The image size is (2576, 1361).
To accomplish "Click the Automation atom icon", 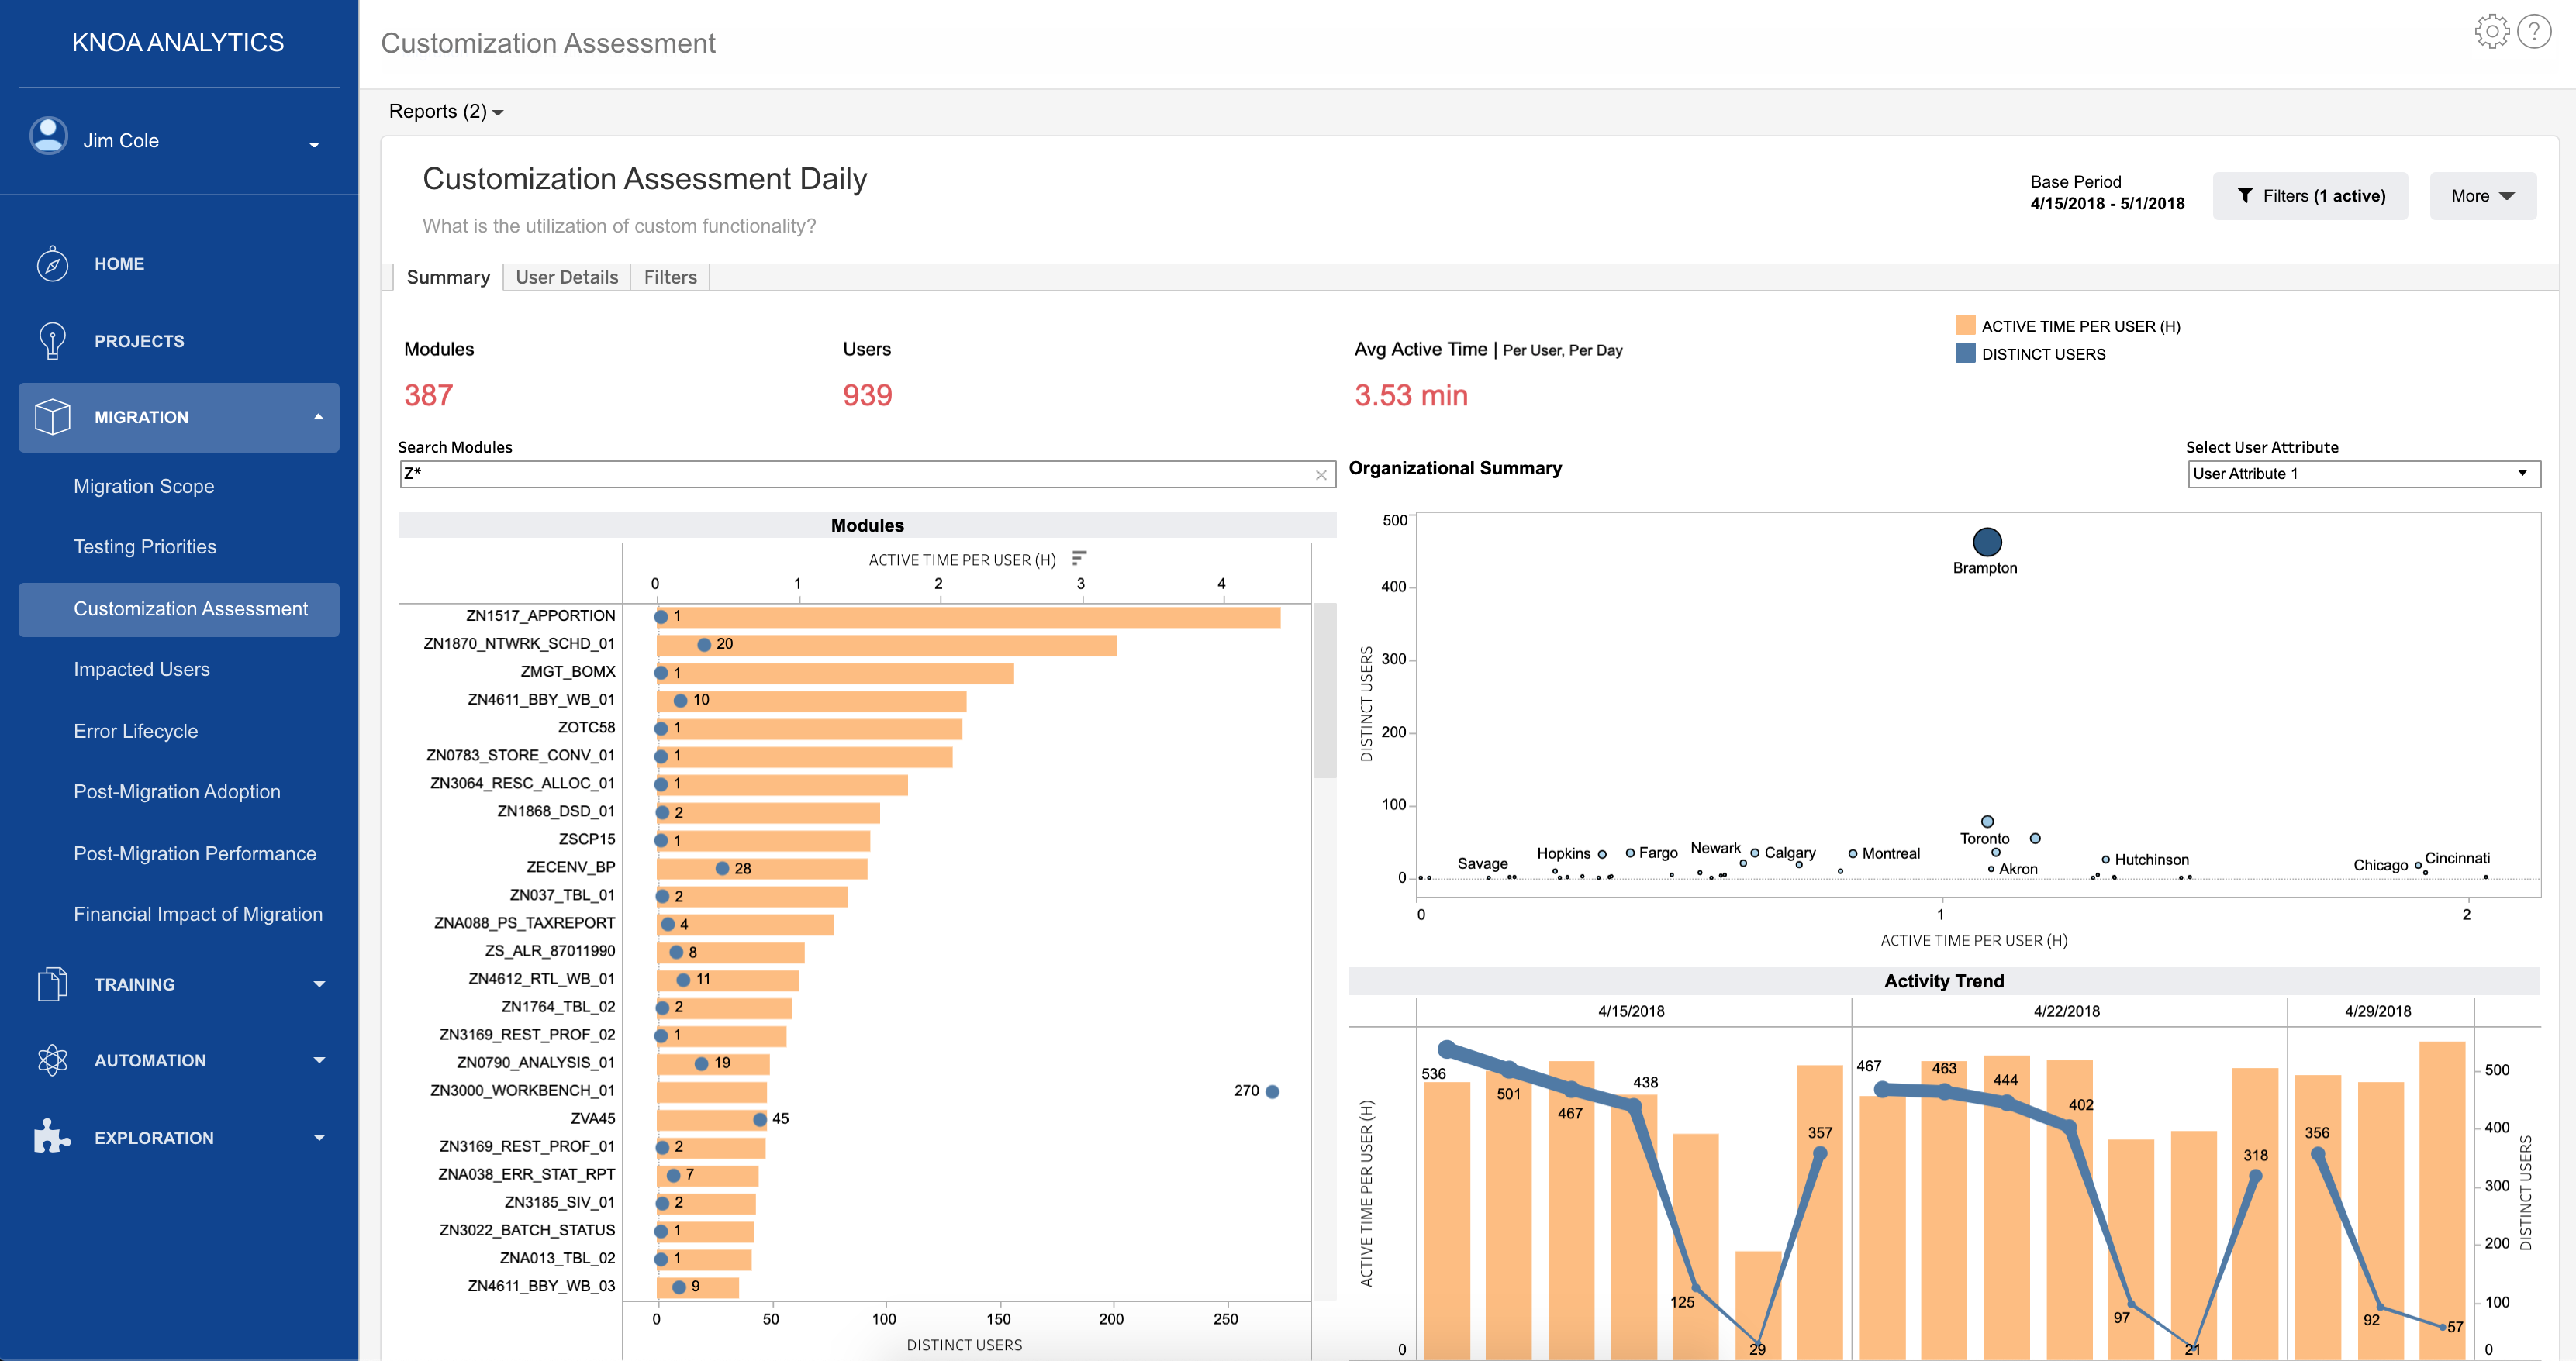I will 52,1060.
